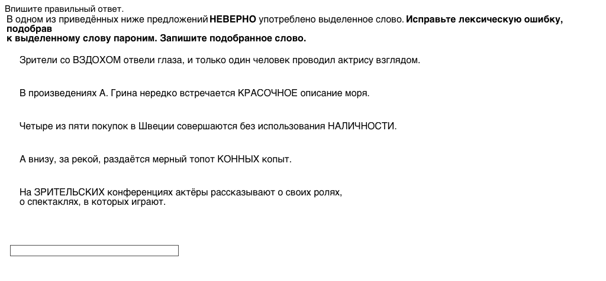This screenshot has width=606, height=281.
Task: Click the word 'Зрители' starting the first sentence
Action: pos(38,60)
